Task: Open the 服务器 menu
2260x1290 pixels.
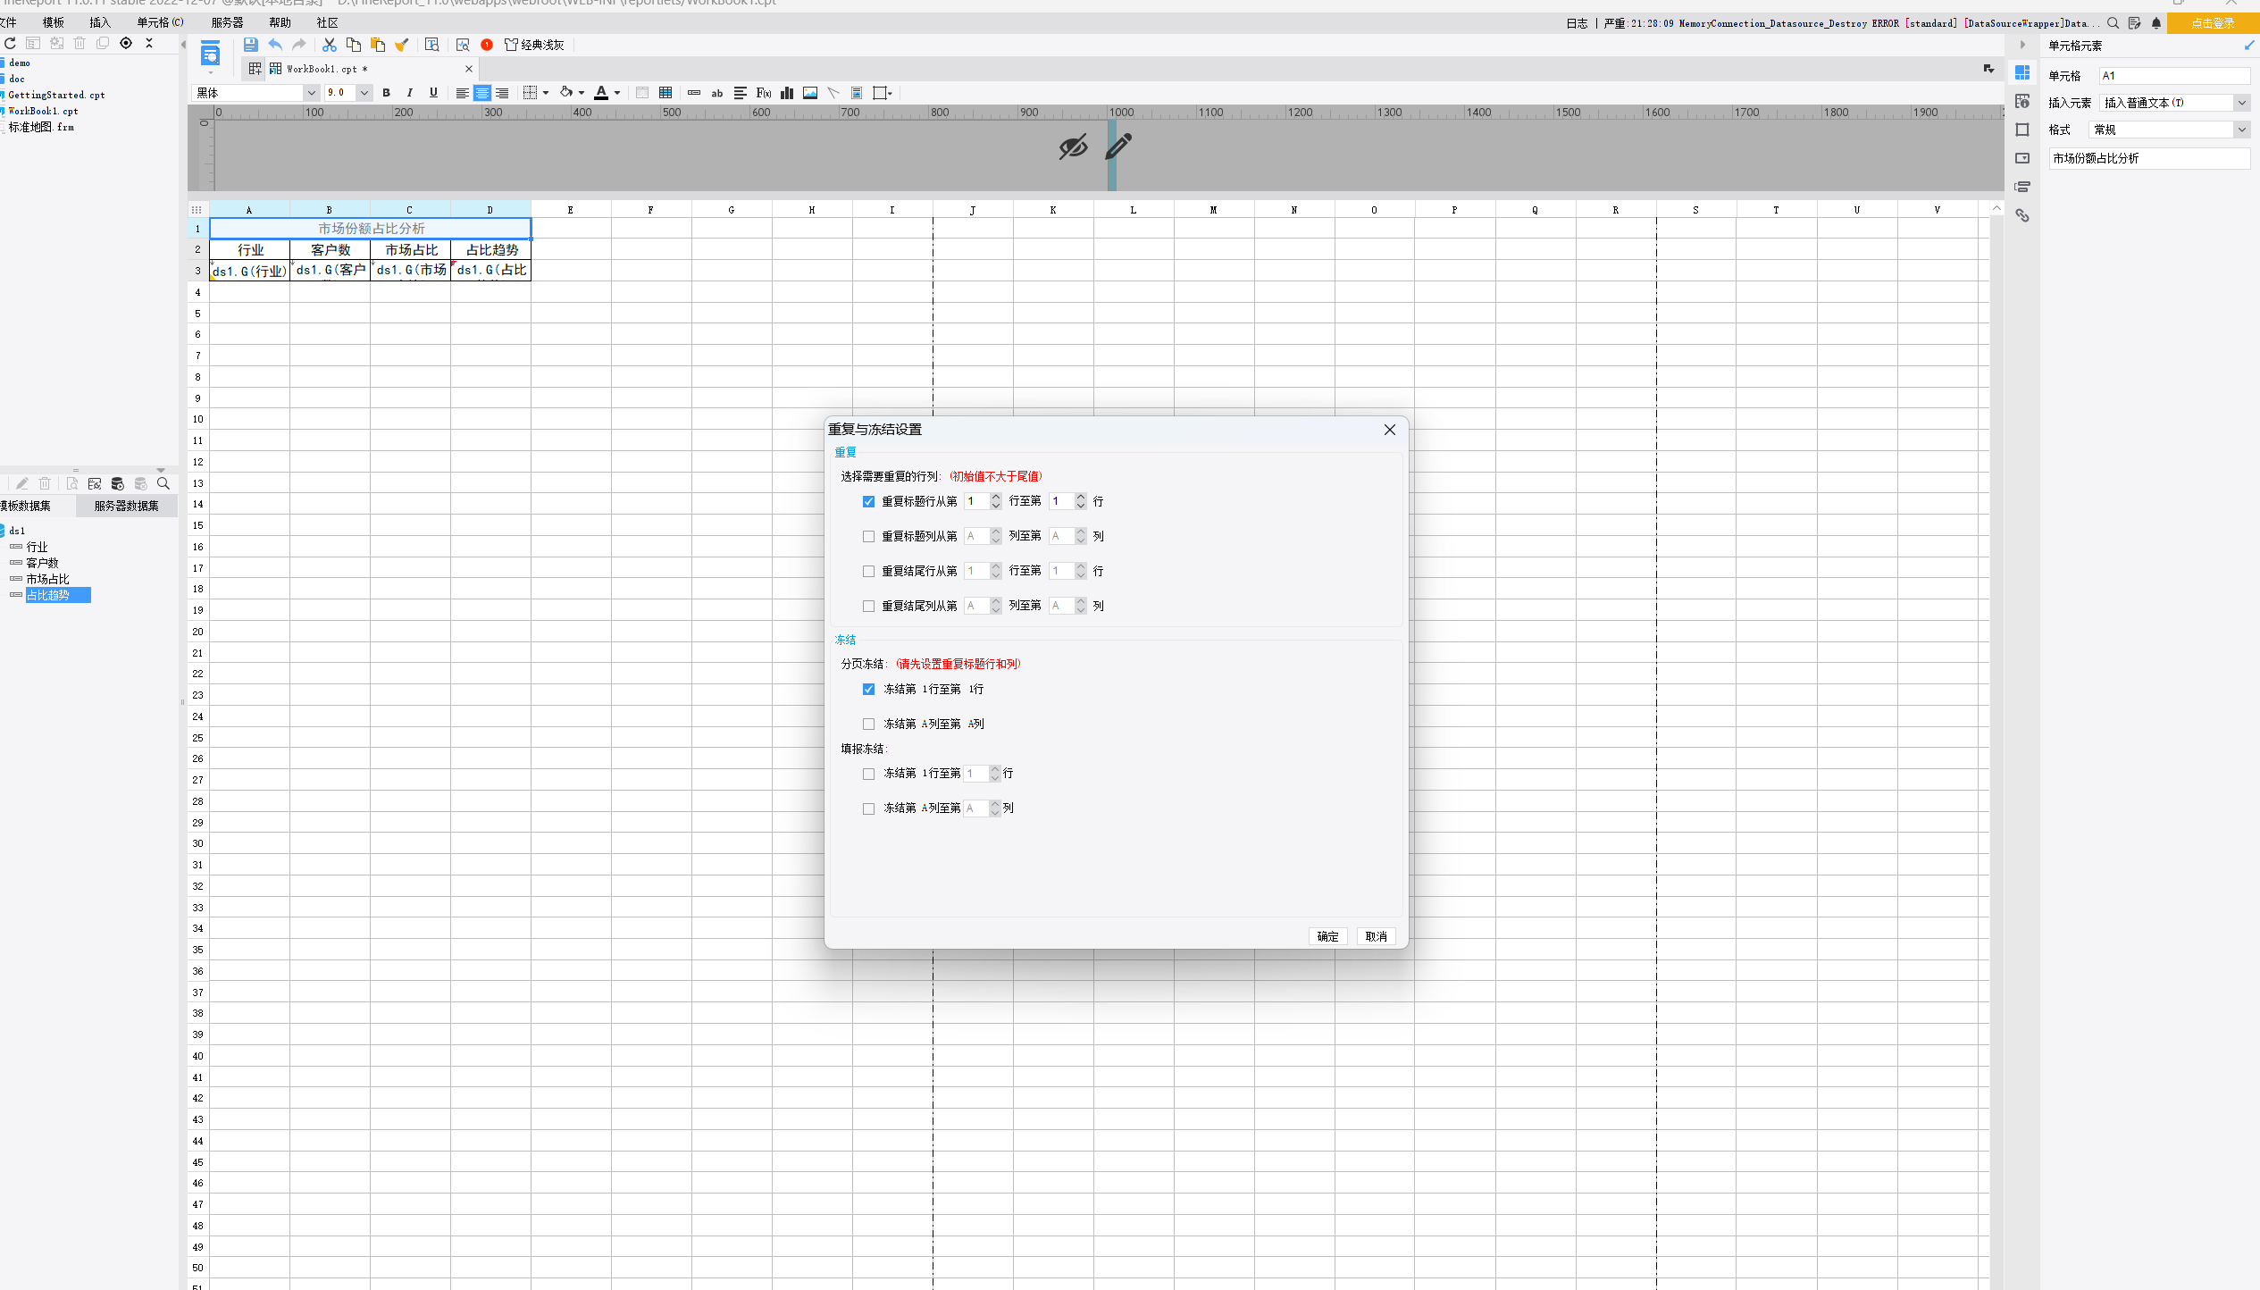Action: pyautogui.click(x=227, y=22)
